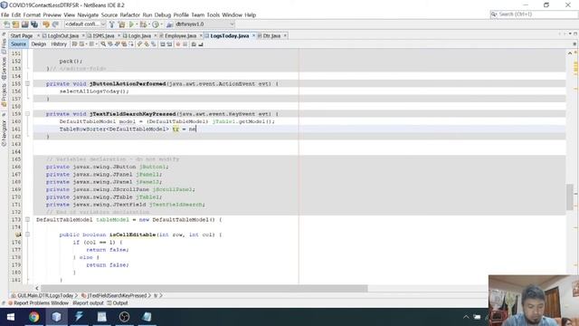Screen dimensions: 579x326
Task: Open the Output panel button
Action: [118, 303]
